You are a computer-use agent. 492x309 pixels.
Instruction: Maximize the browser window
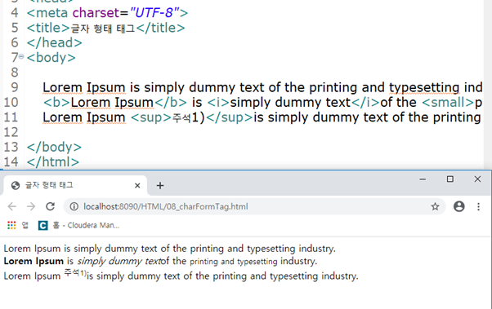[x=450, y=179]
